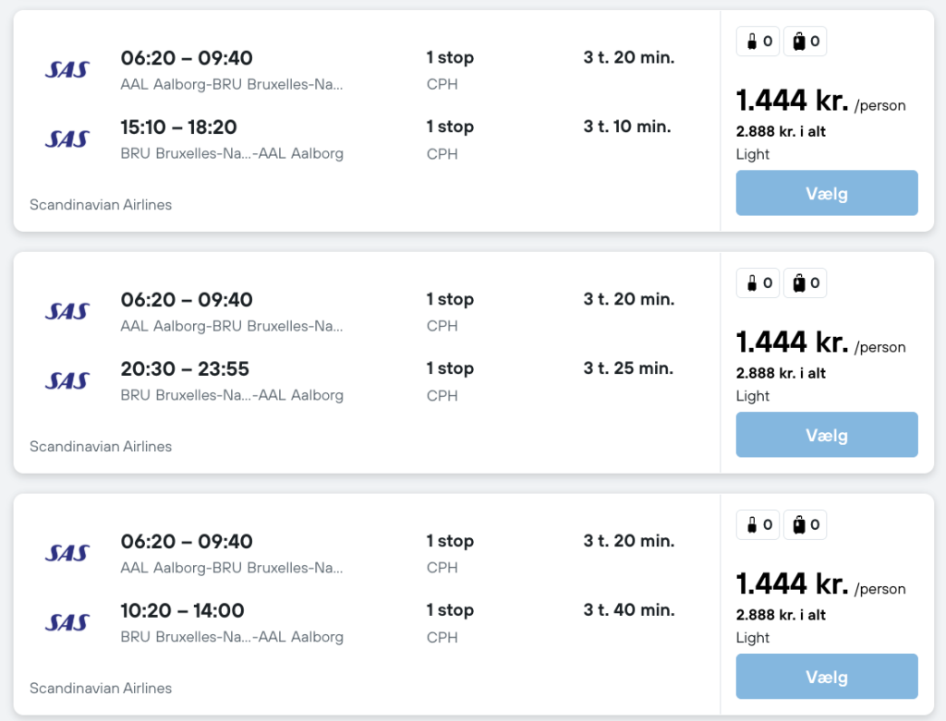Select the 15:10 – 18:20 return flight row
This screenshot has height=721, width=946.
click(x=180, y=127)
